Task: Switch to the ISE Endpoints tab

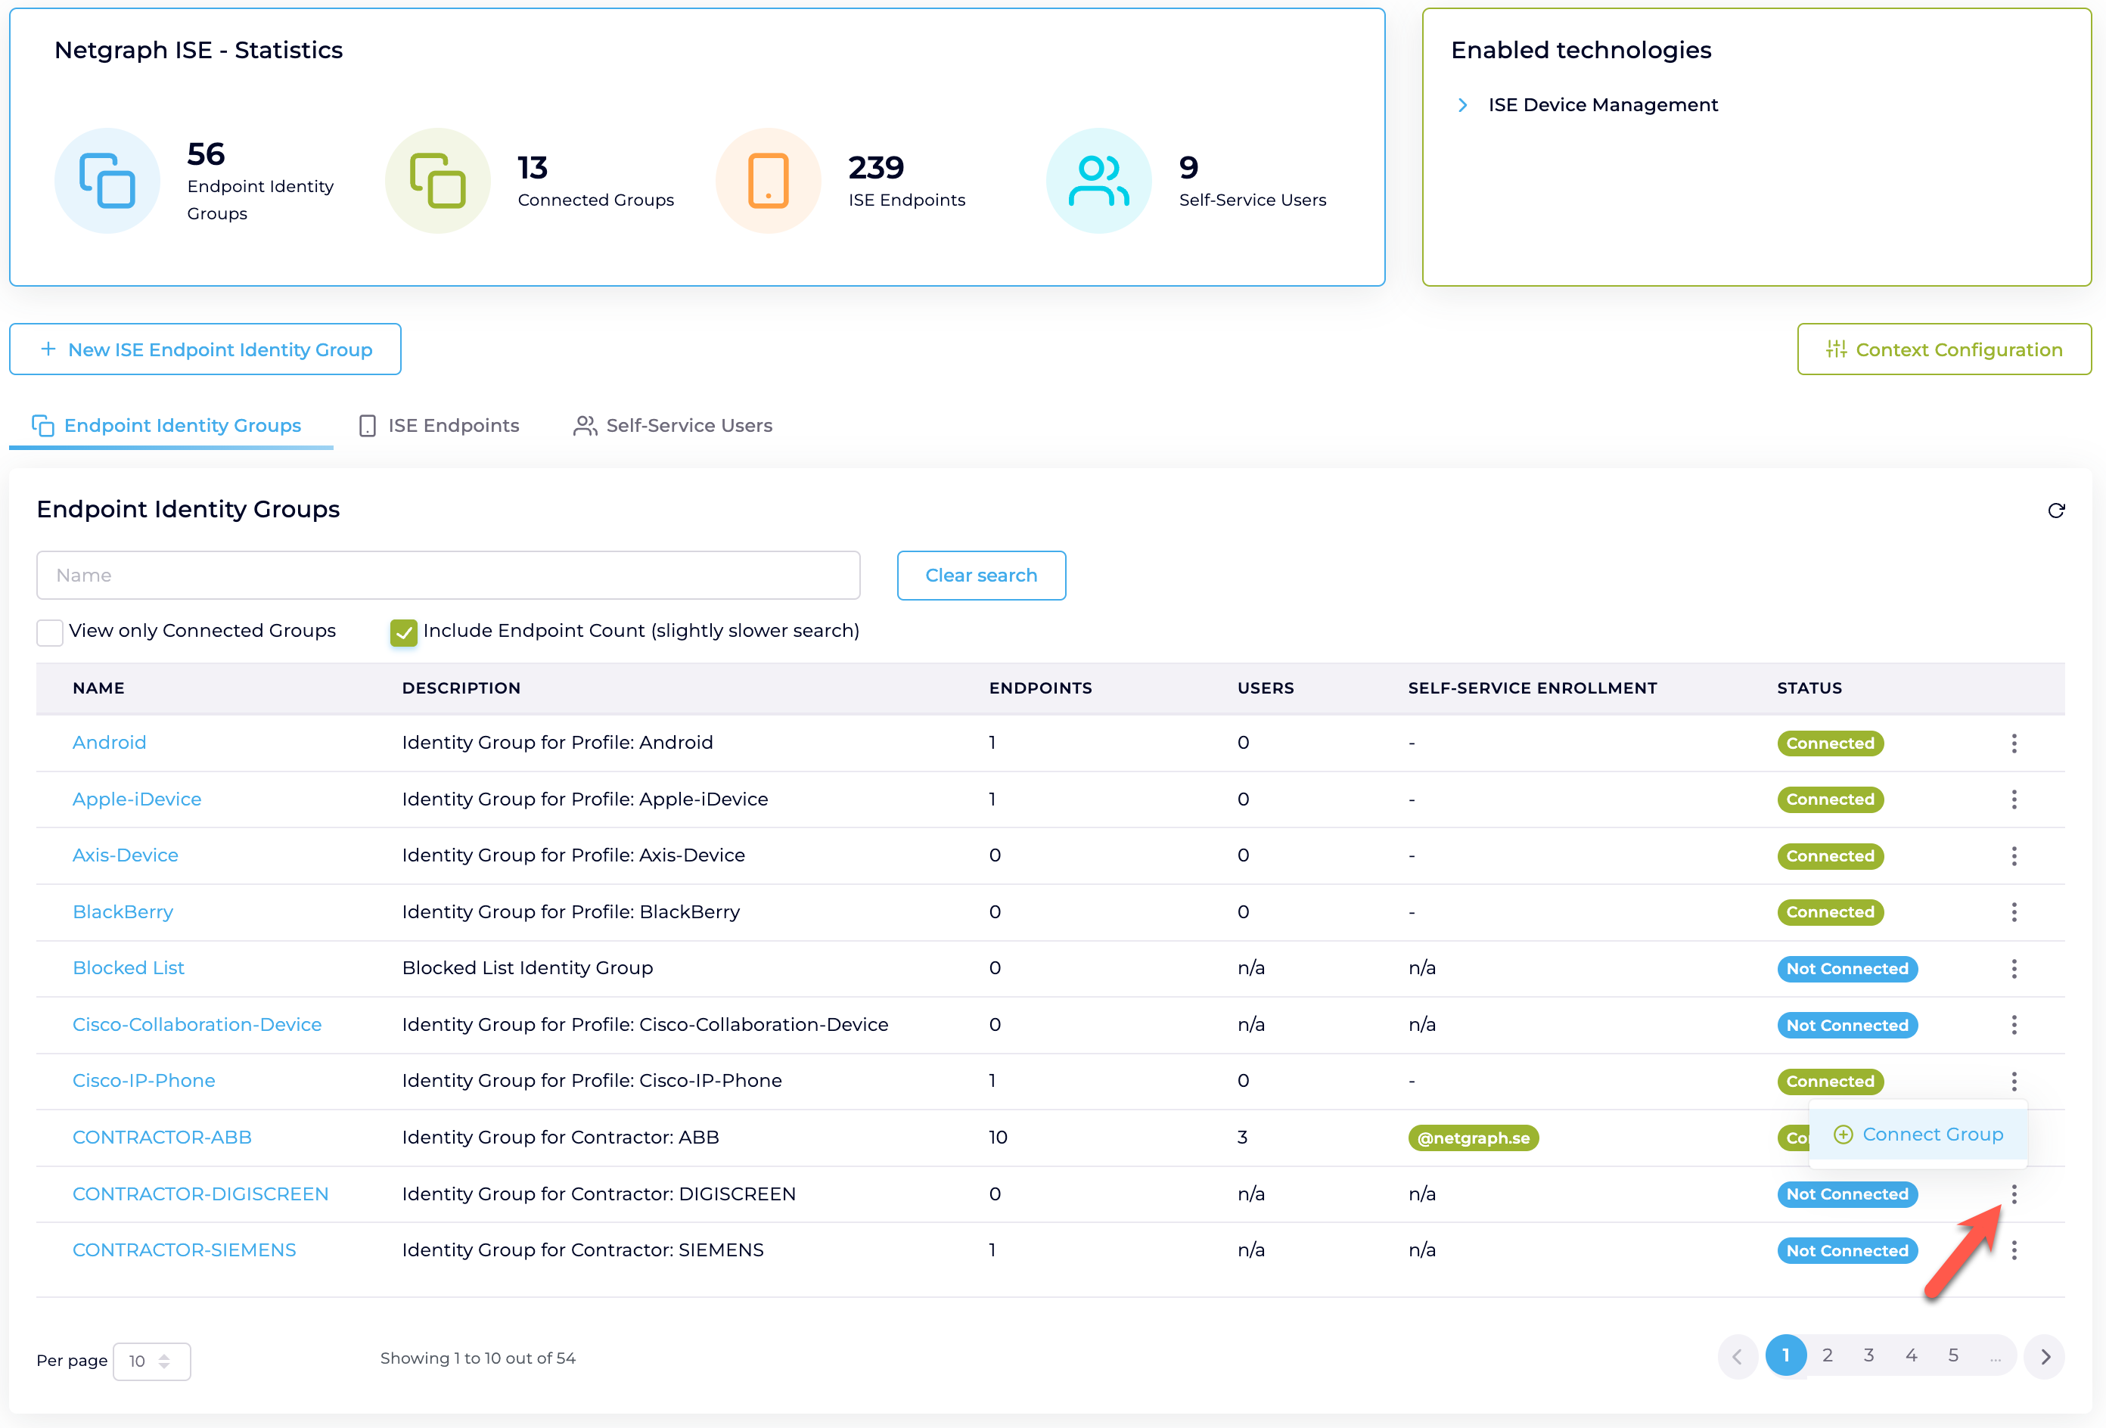Action: pyautogui.click(x=440, y=426)
